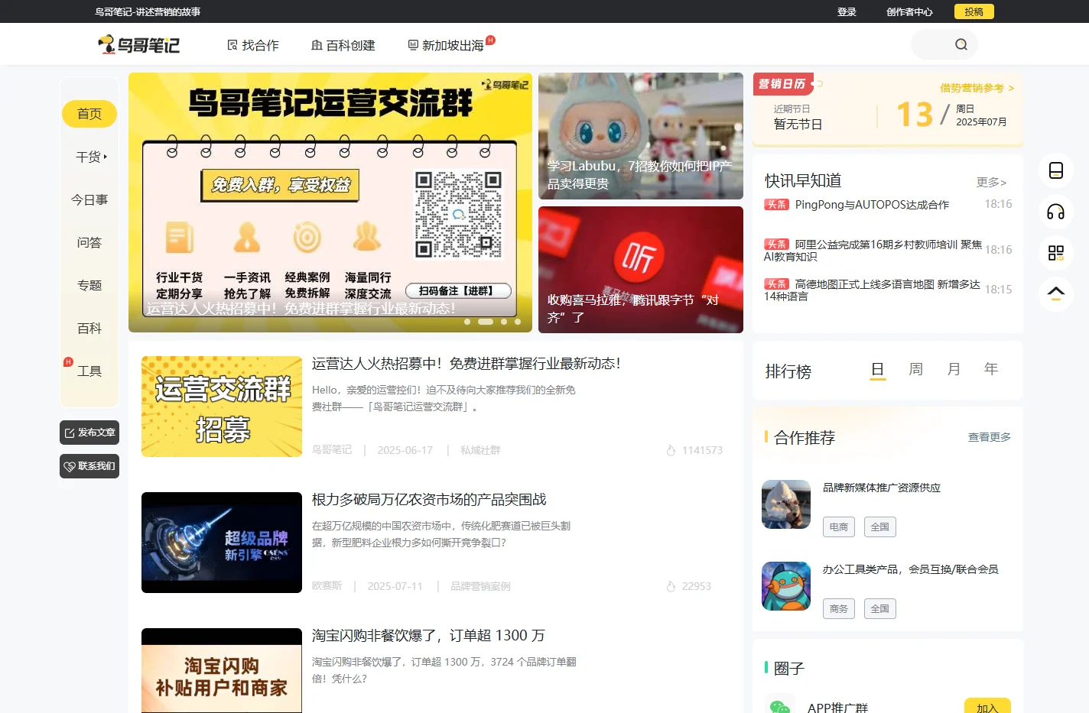
Task: Open 创作者中心 link
Action: [x=909, y=11]
